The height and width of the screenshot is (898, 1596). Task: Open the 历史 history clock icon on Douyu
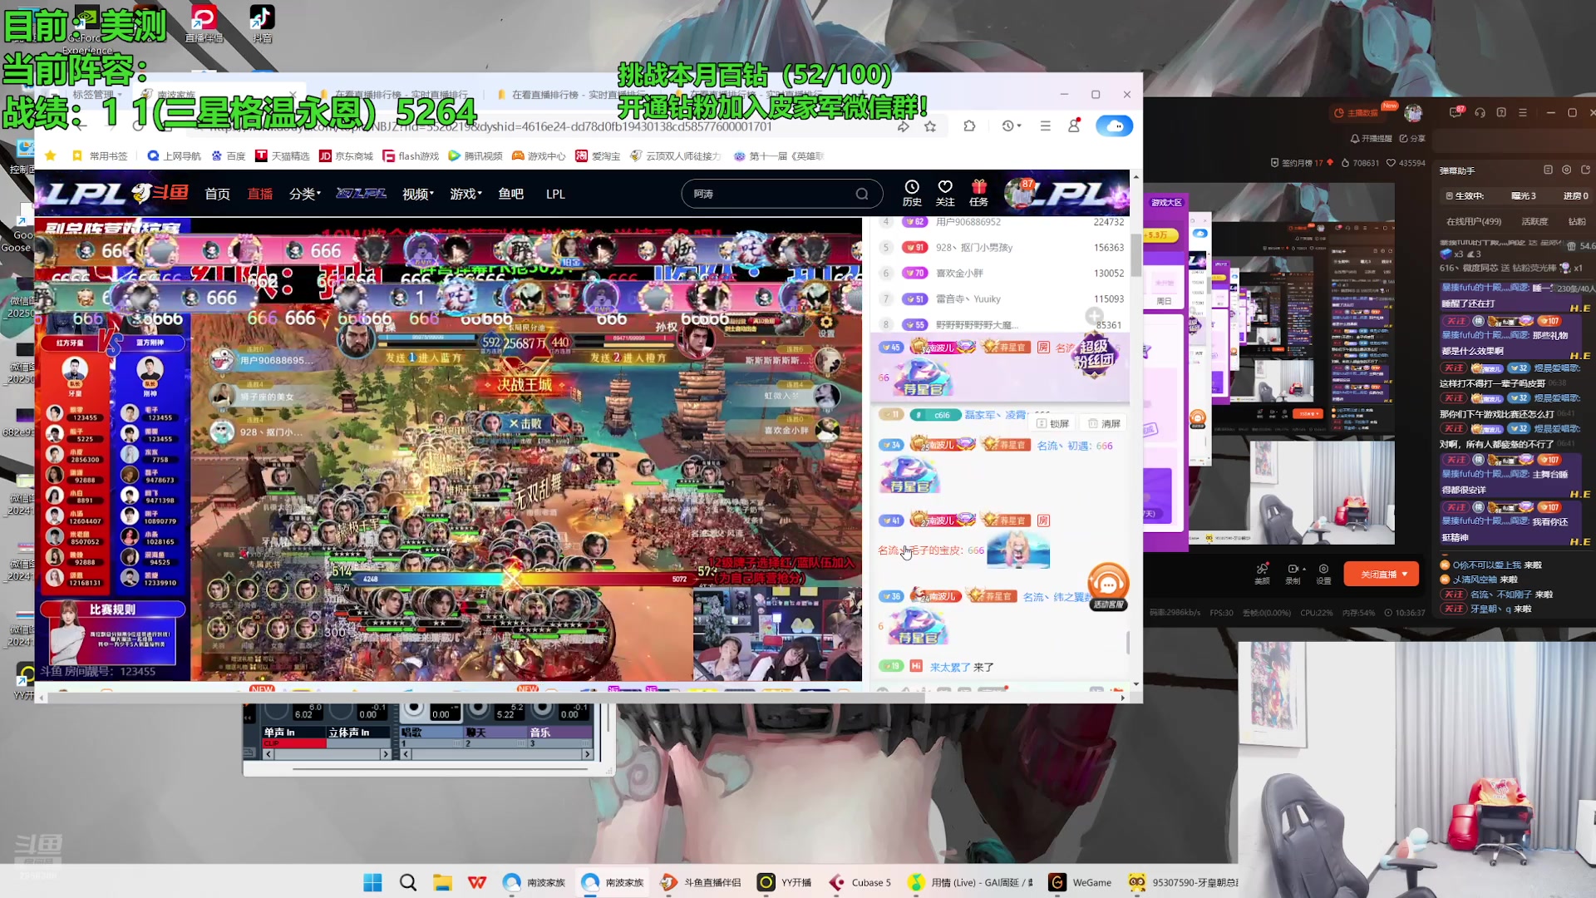coord(912,192)
